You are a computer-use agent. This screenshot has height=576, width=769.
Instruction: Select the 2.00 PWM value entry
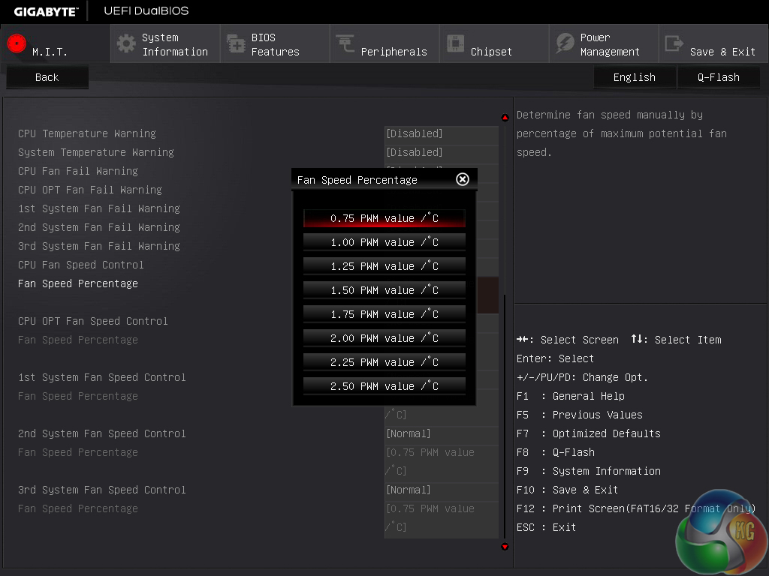pos(384,338)
